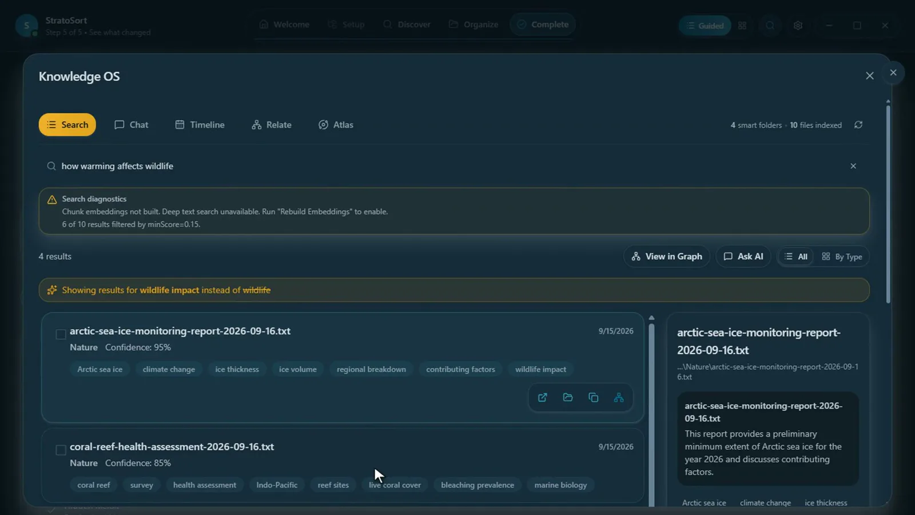Open coral-reef-health-assessment result title
The width and height of the screenshot is (915, 515).
pos(172,447)
